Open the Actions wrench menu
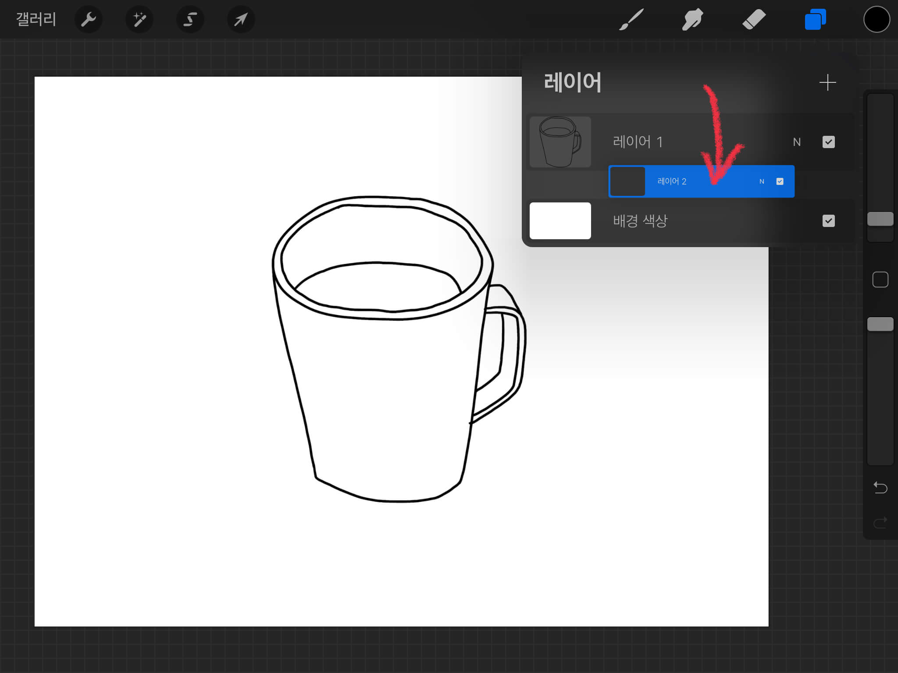This screenshot has height=673, width=898. [88, 19]
